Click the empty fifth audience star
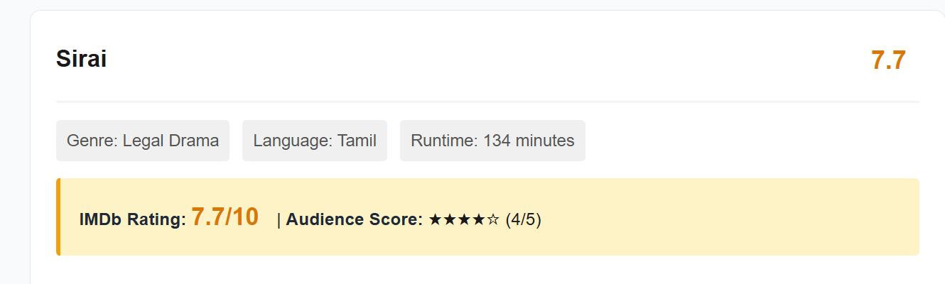 (492, 220)
